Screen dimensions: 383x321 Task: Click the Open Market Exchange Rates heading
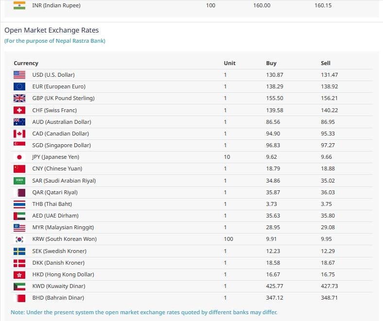click(52, 30)
